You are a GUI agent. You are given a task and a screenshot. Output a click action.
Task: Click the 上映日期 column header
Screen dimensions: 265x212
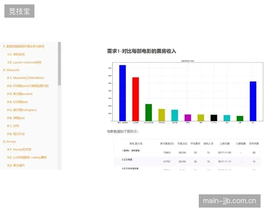tap(225, 144)
